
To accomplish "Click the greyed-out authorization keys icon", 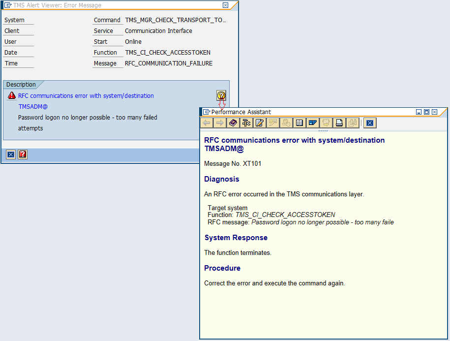I will [x=286, y=123].
